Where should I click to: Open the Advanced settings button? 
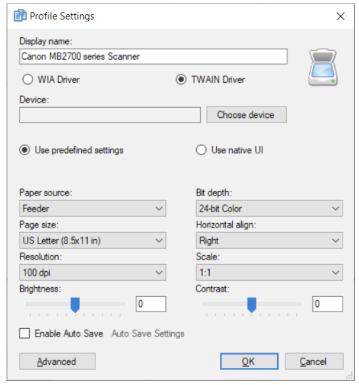(57, 361)
